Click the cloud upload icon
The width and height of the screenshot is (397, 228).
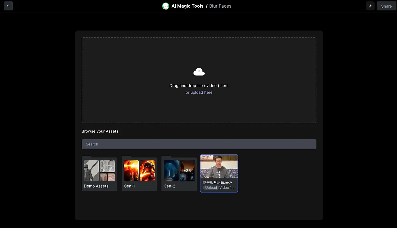click(x=199, y=72)
